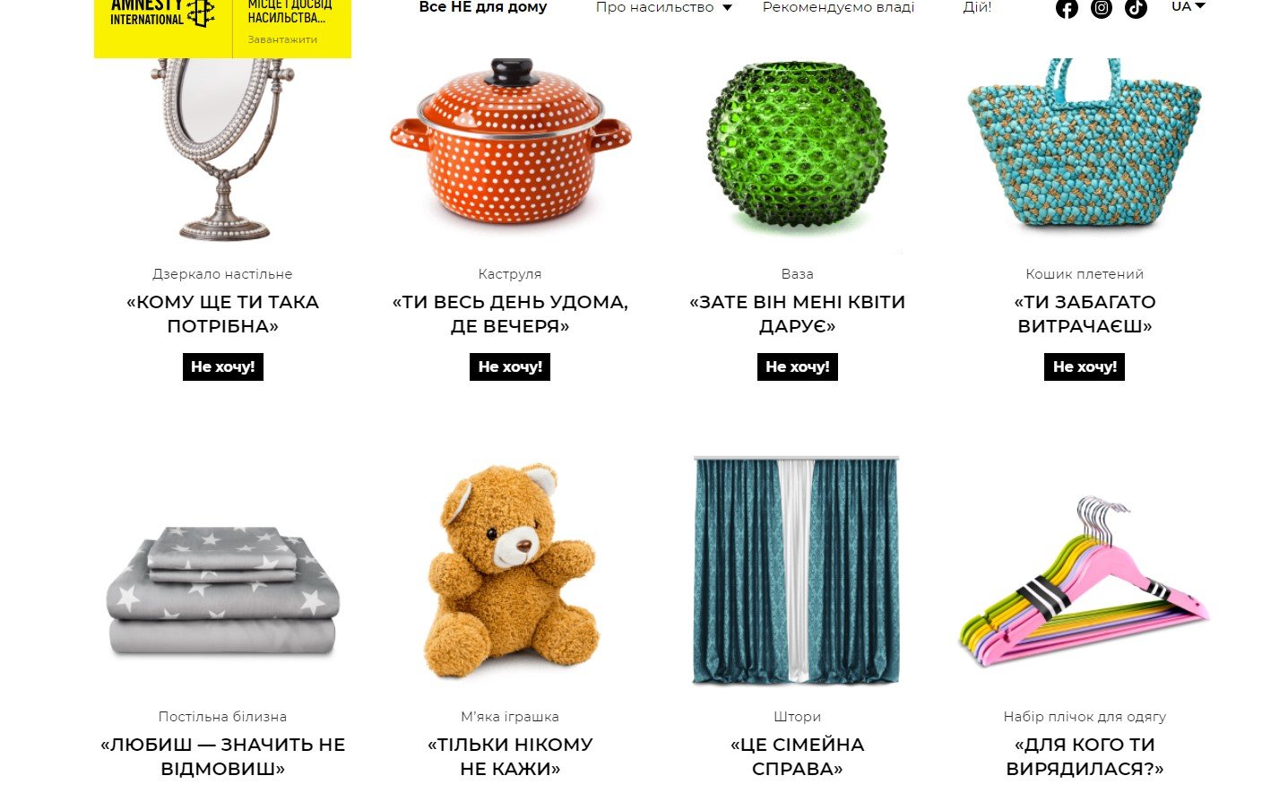Open the TikTok social icon
Image resolution: width=1262 pixels, height=793 pixels.
click(1136, 8)
